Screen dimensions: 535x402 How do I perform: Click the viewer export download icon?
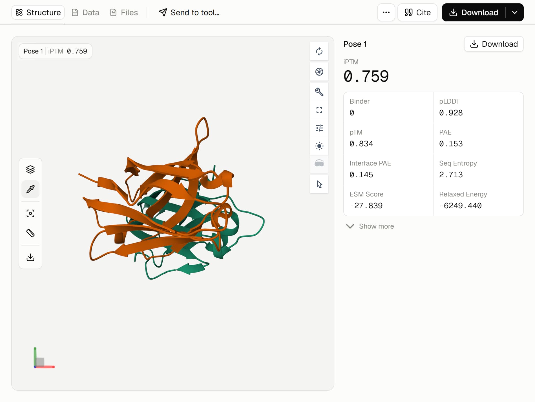click(x=30, y=257)
